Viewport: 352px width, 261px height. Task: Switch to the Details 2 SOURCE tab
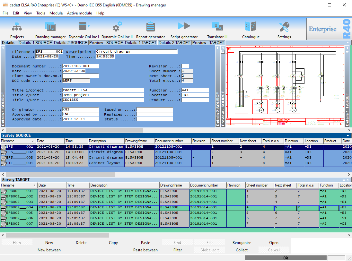pyautogui.click(x=70, y=43)
